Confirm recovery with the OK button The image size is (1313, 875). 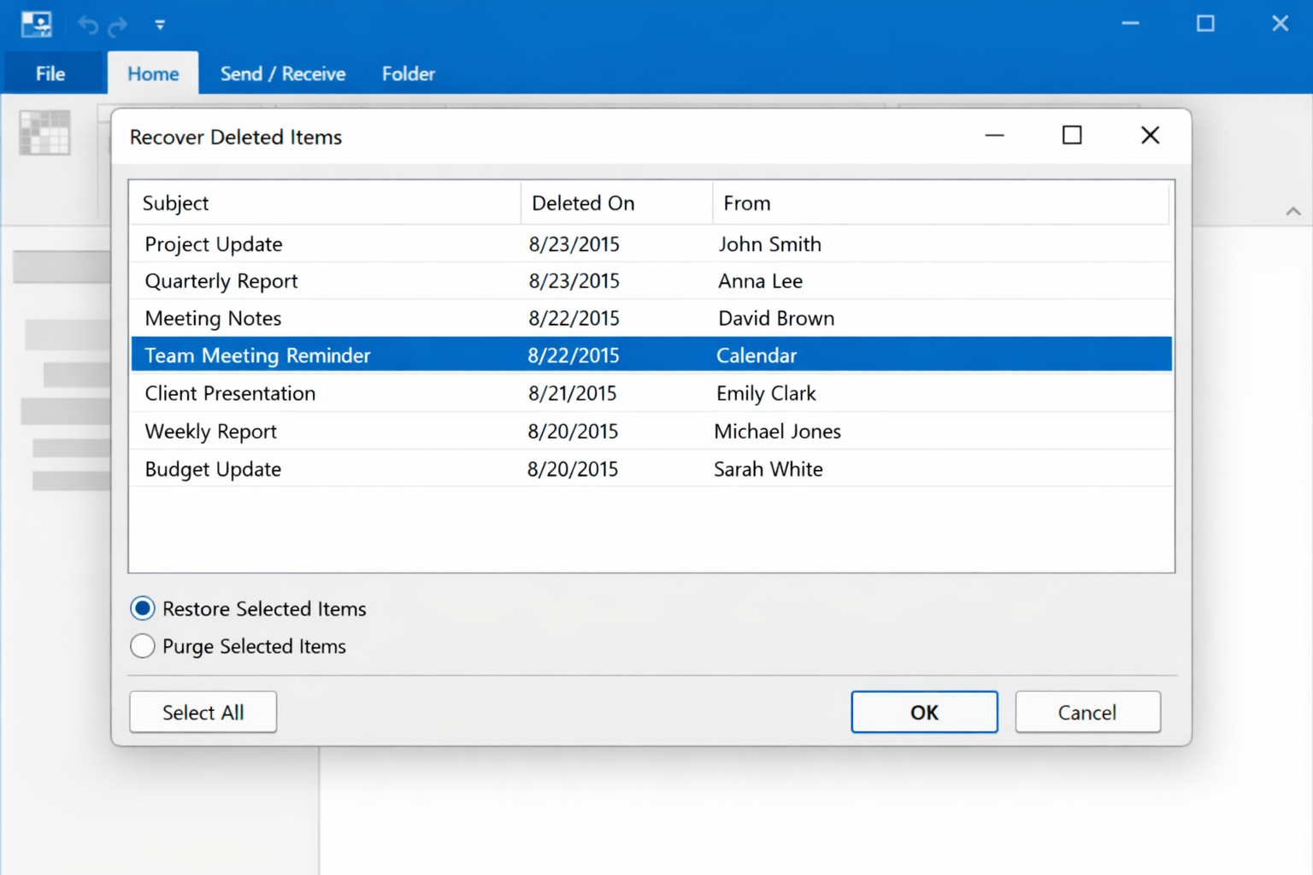(x=924, y=712)
